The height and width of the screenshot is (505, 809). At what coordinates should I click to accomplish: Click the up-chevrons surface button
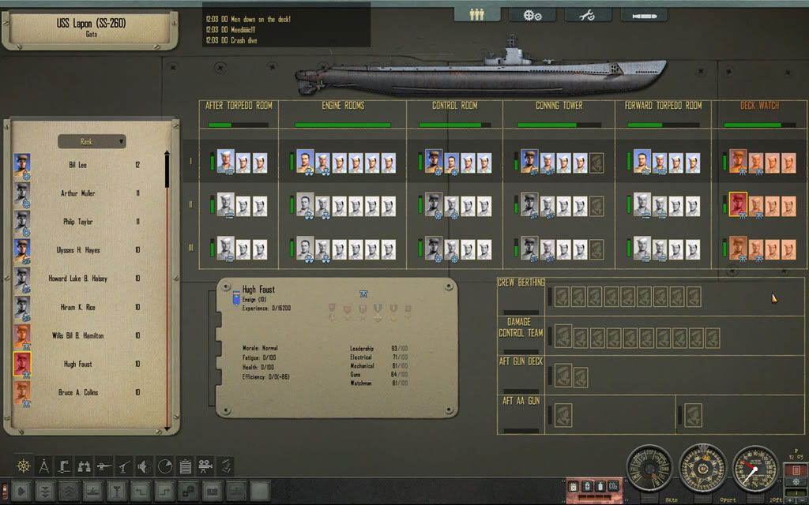pyautogui.click(x=70, y=491)
